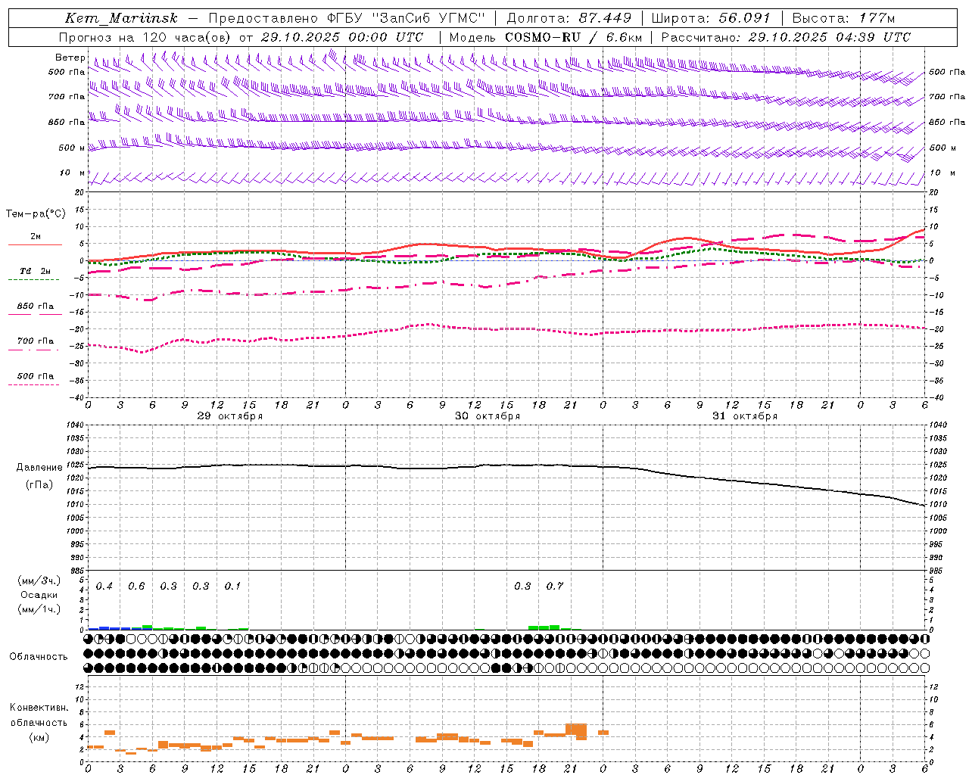Click the Ветер wind section label
This screenshot has height=775, width=969.
70,58
